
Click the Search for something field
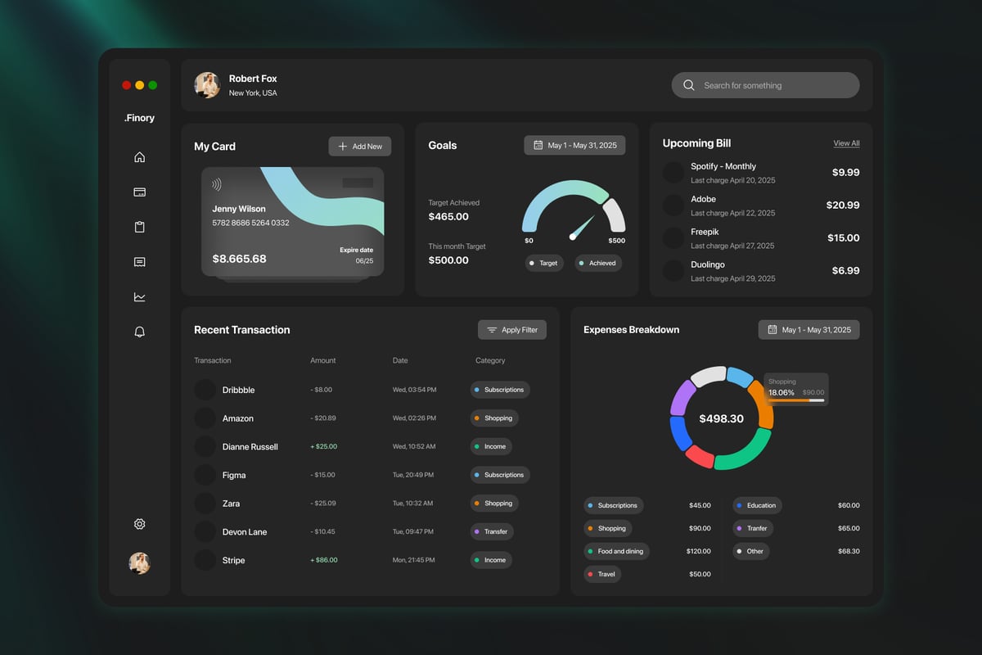point(773,85)
